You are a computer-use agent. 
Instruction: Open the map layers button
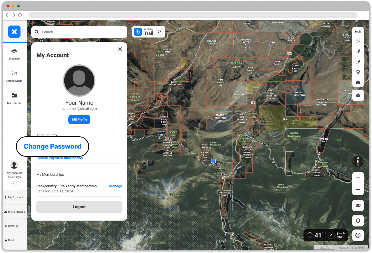[x=358, y=221]
